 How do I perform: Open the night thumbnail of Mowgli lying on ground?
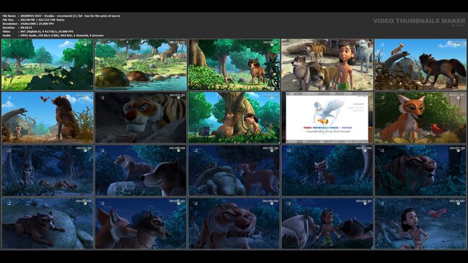pyautogui.click(x=48, y=170)
